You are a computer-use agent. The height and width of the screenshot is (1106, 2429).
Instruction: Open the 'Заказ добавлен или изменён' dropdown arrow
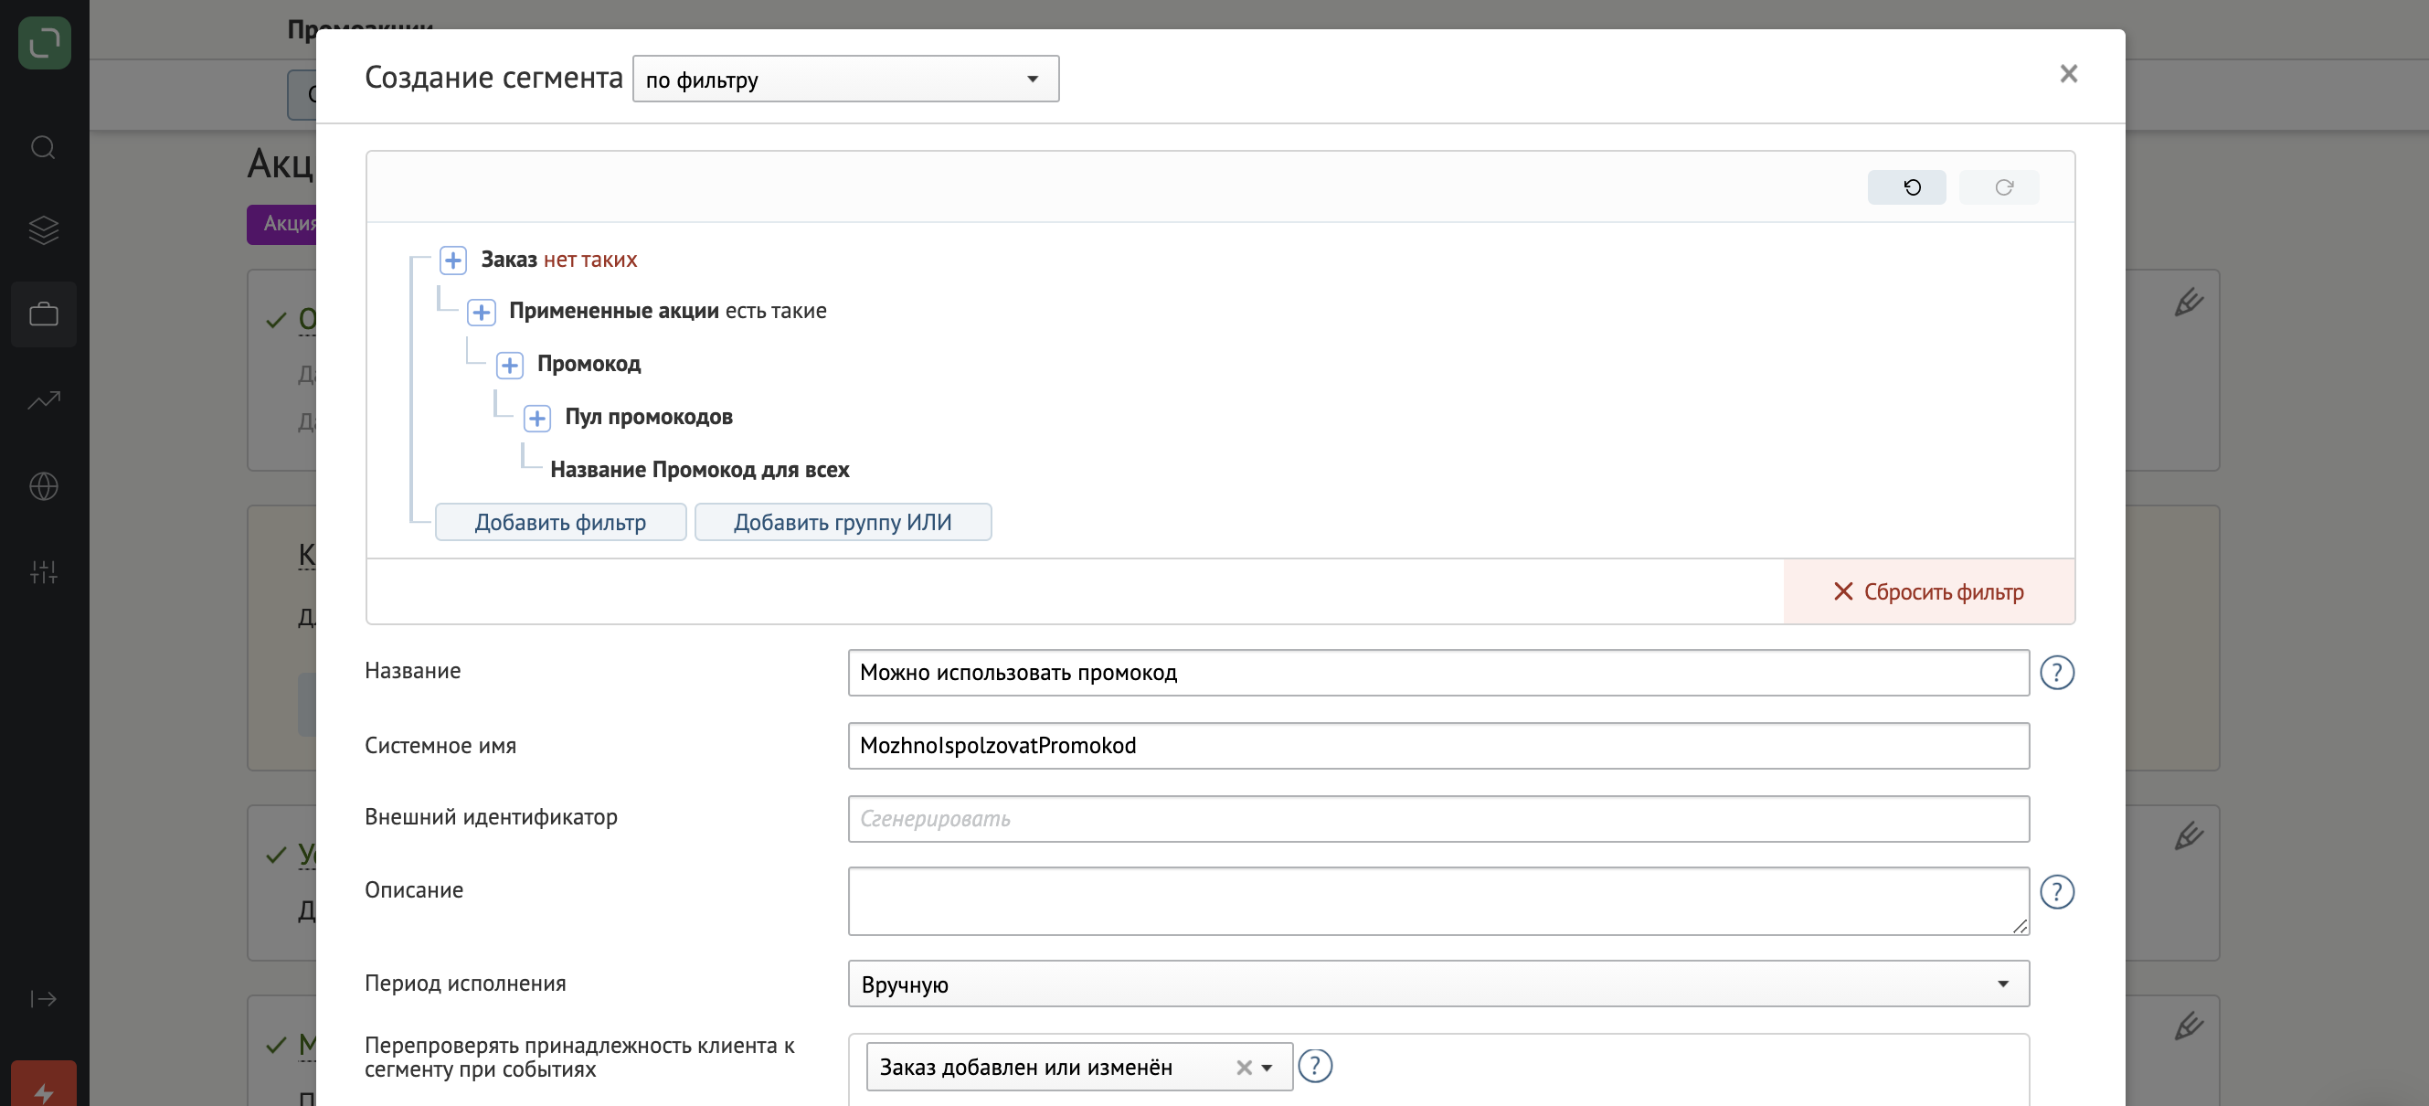[x=1267, y=1068]
